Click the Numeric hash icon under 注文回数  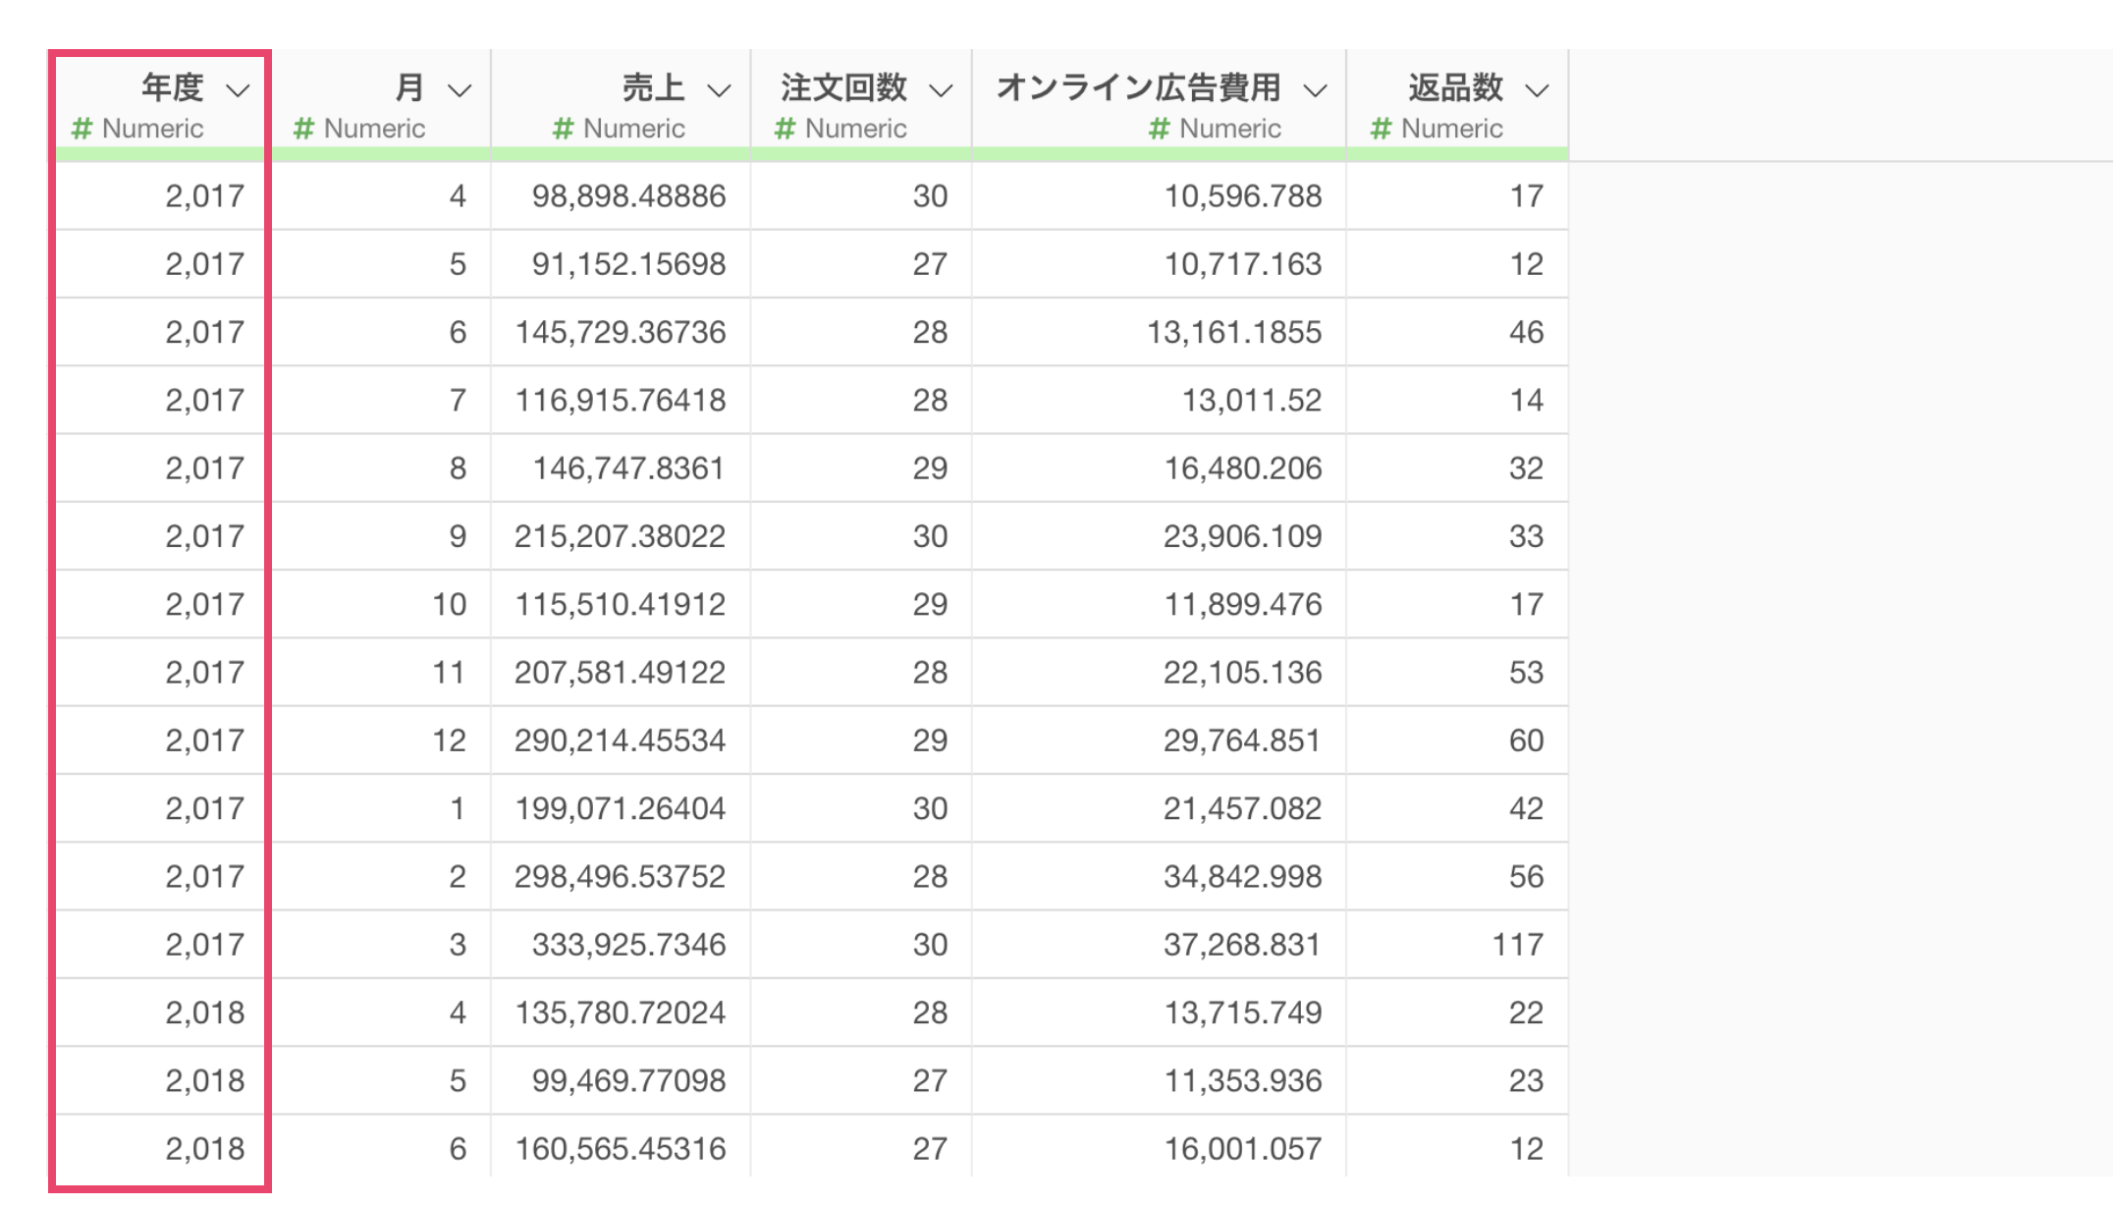point(786,129)
